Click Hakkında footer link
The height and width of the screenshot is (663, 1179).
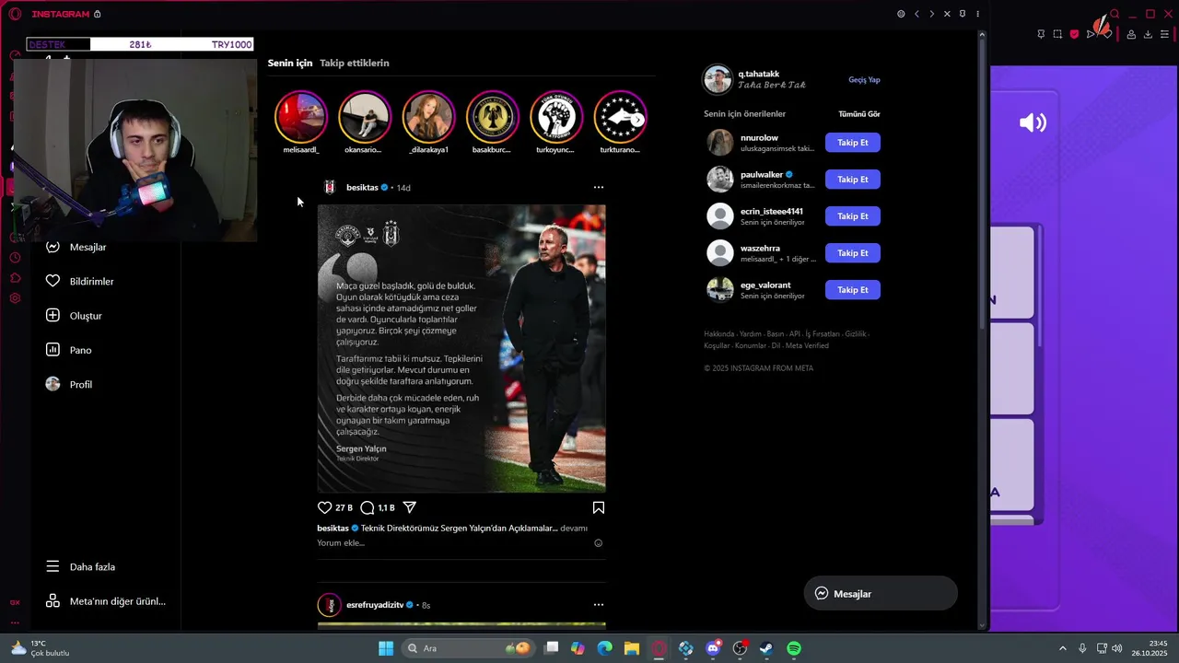tap(718, 334)
